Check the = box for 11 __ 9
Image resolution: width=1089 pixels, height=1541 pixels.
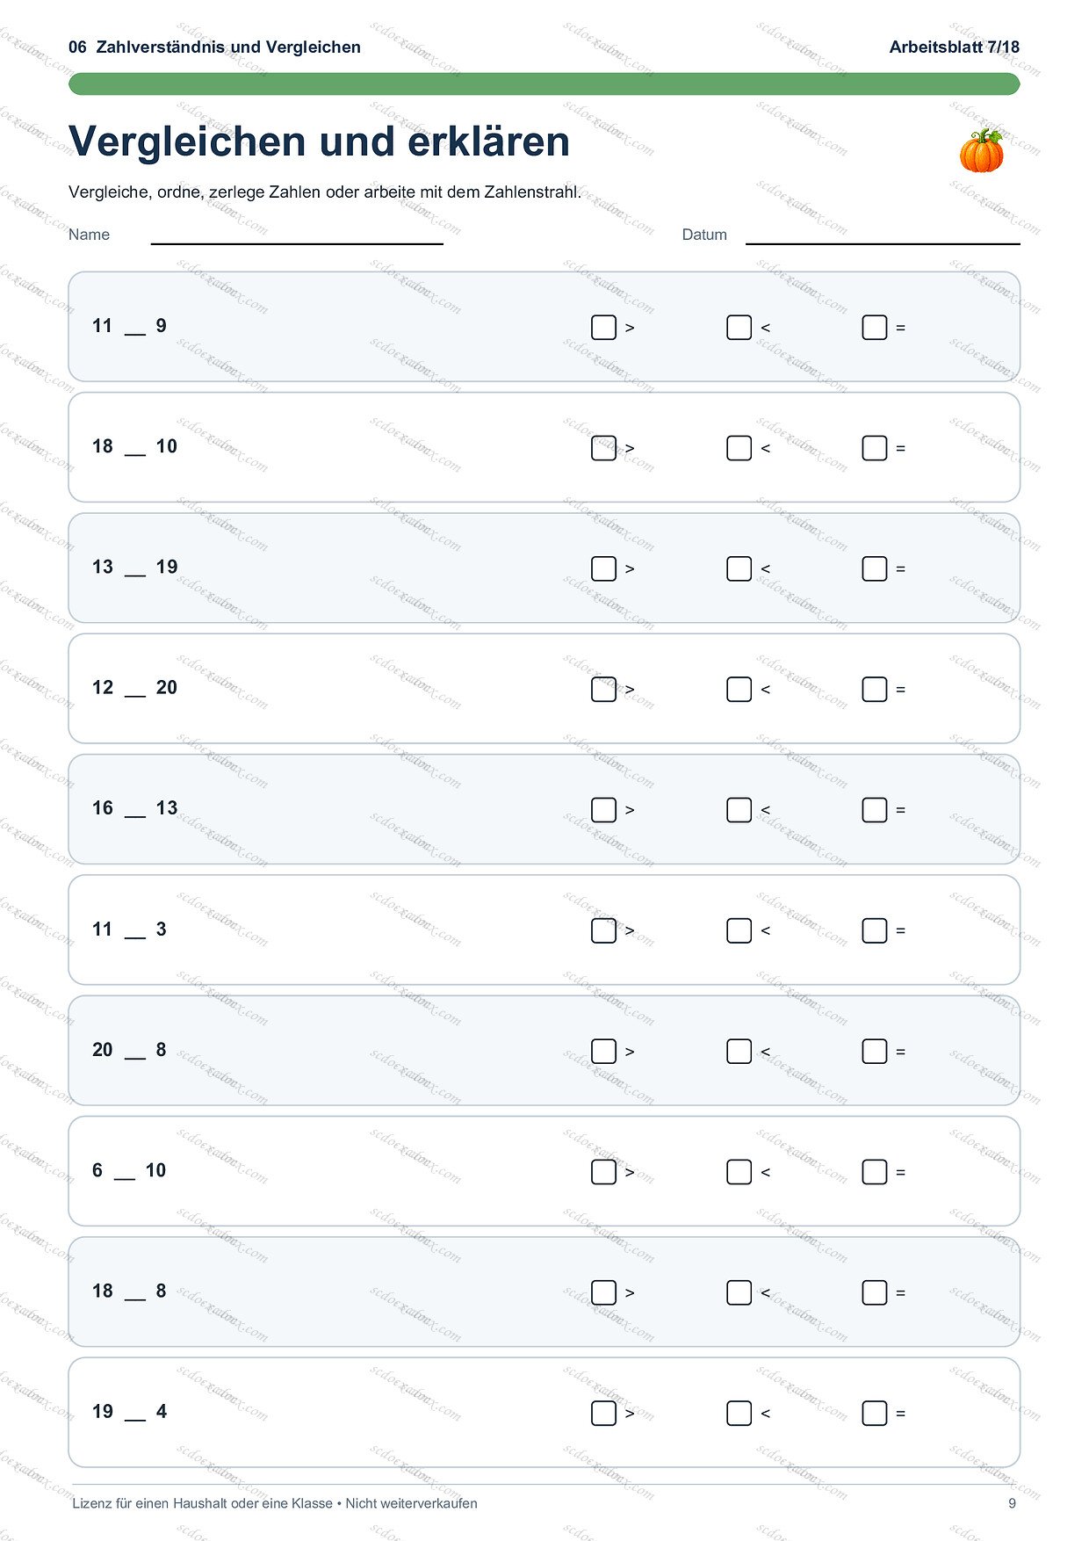[874, 328]
